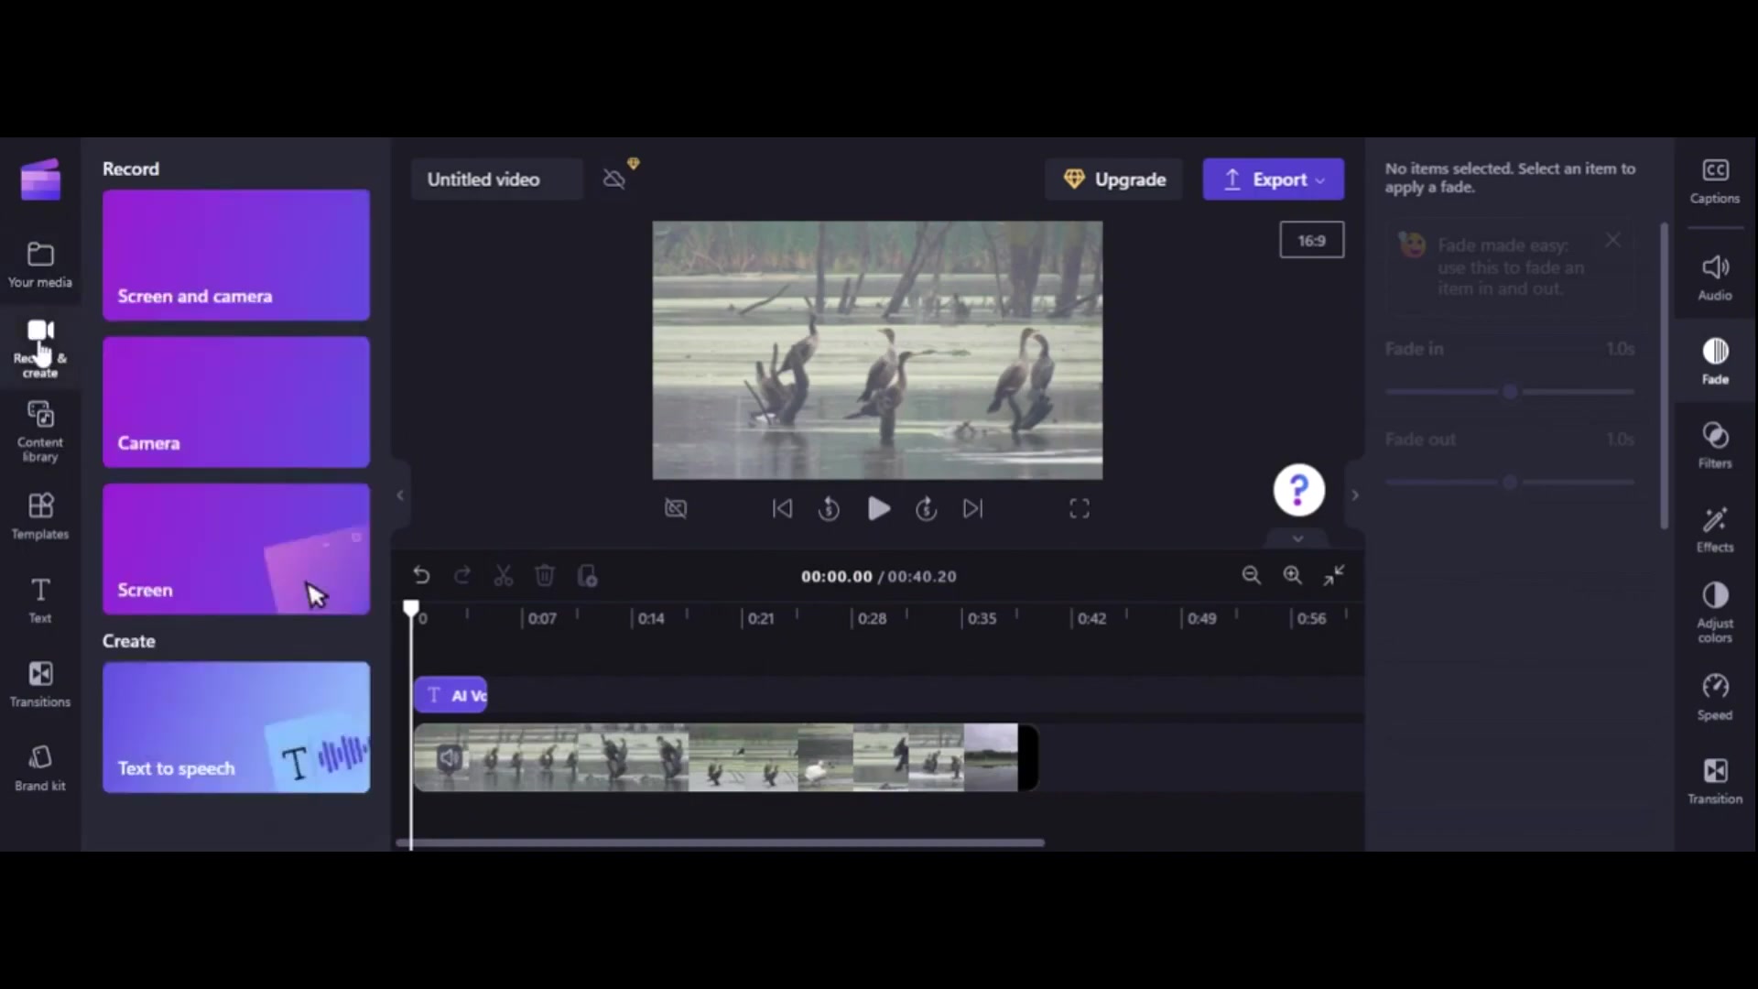Viewport: 1758px width, 989px height.
Task: Open the Filters panel
Action: coord(1714,445)
